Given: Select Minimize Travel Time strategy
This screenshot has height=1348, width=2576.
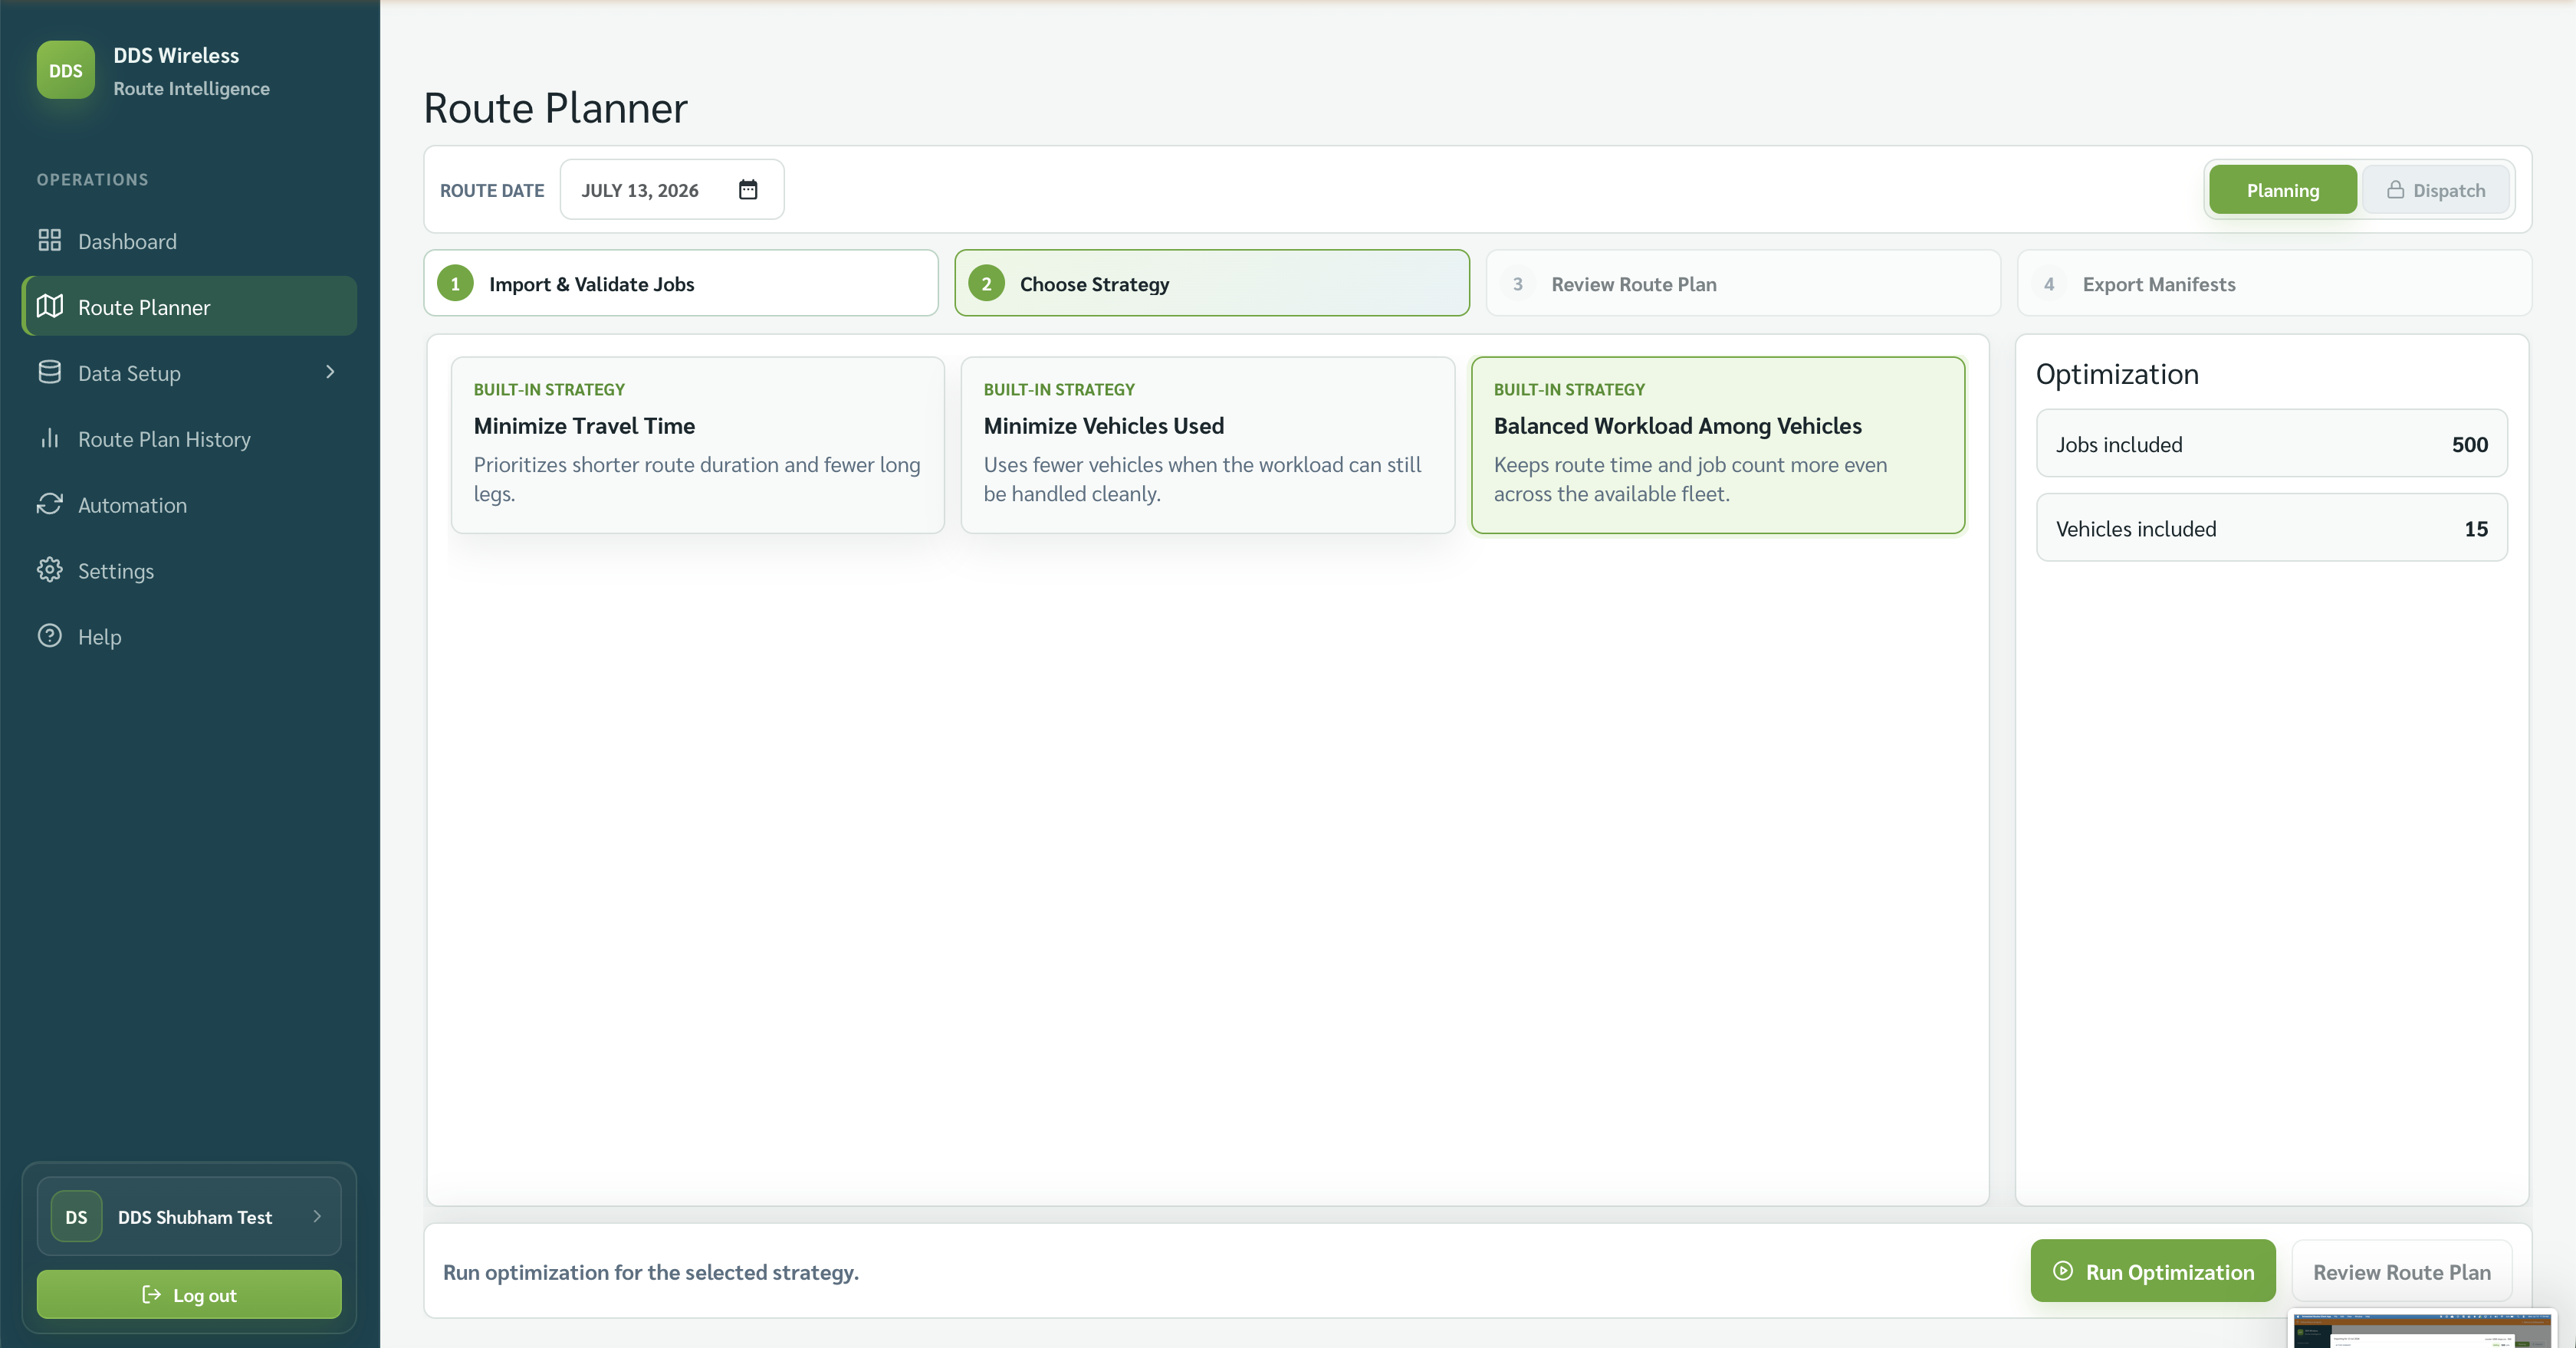Looking at the screenshot, I should point(697,444).
